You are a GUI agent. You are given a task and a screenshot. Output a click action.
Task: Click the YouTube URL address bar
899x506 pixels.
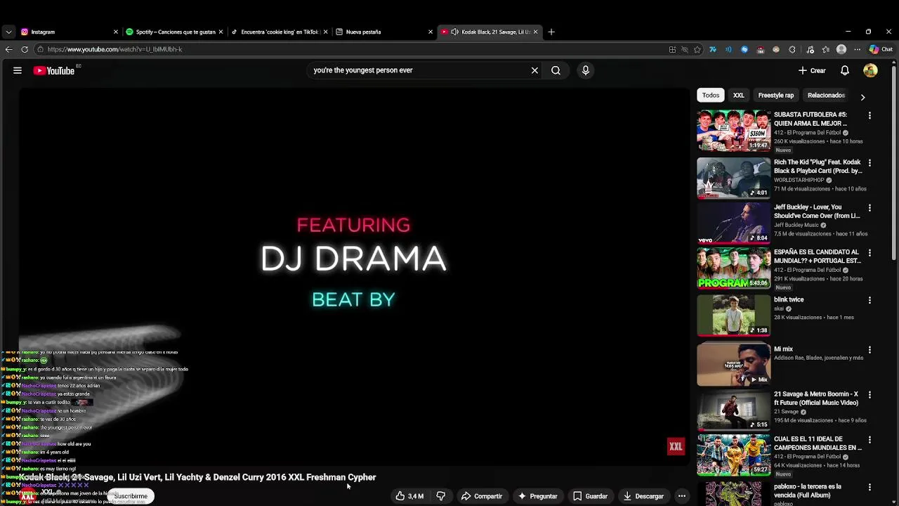pyautogui.click(x=351, y=49)
